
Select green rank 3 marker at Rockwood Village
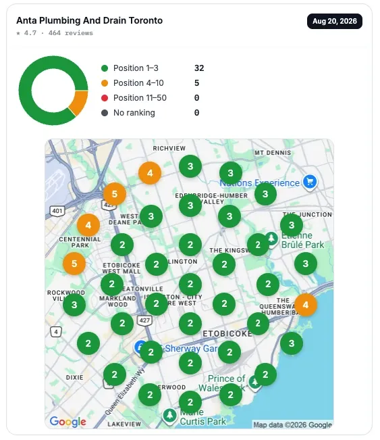[x=74, y=305]
